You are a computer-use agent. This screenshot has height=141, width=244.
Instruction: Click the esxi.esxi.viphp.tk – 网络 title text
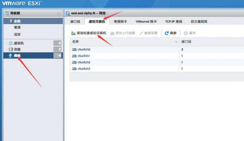[x=88, y=13]
